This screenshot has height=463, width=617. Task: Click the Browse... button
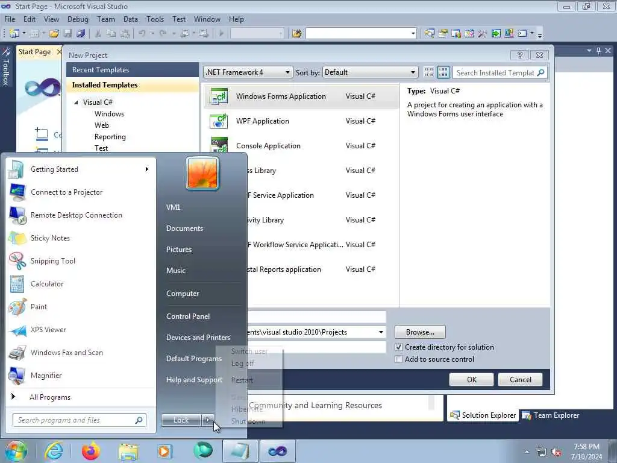420,332
